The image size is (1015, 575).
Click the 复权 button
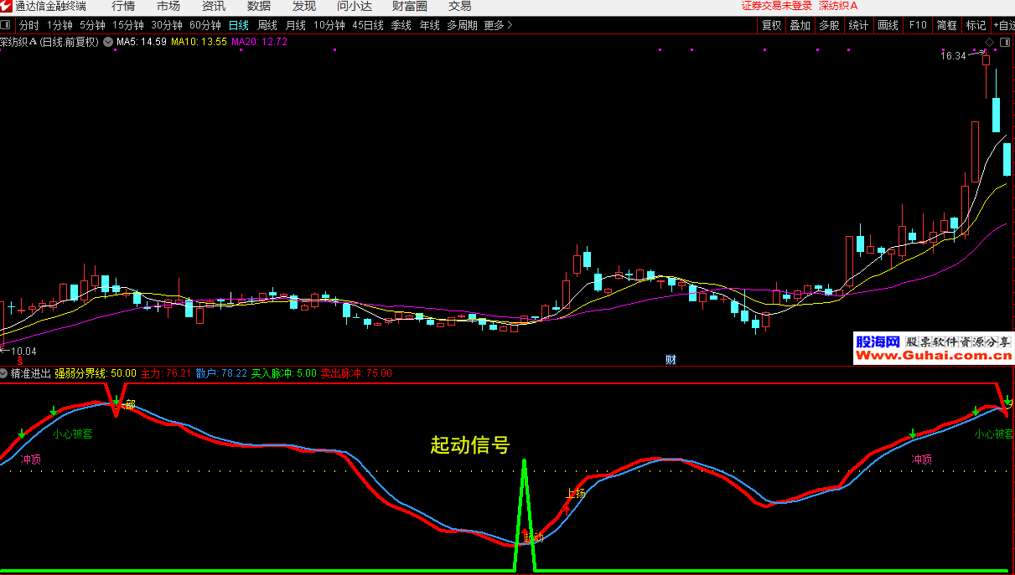771,25
